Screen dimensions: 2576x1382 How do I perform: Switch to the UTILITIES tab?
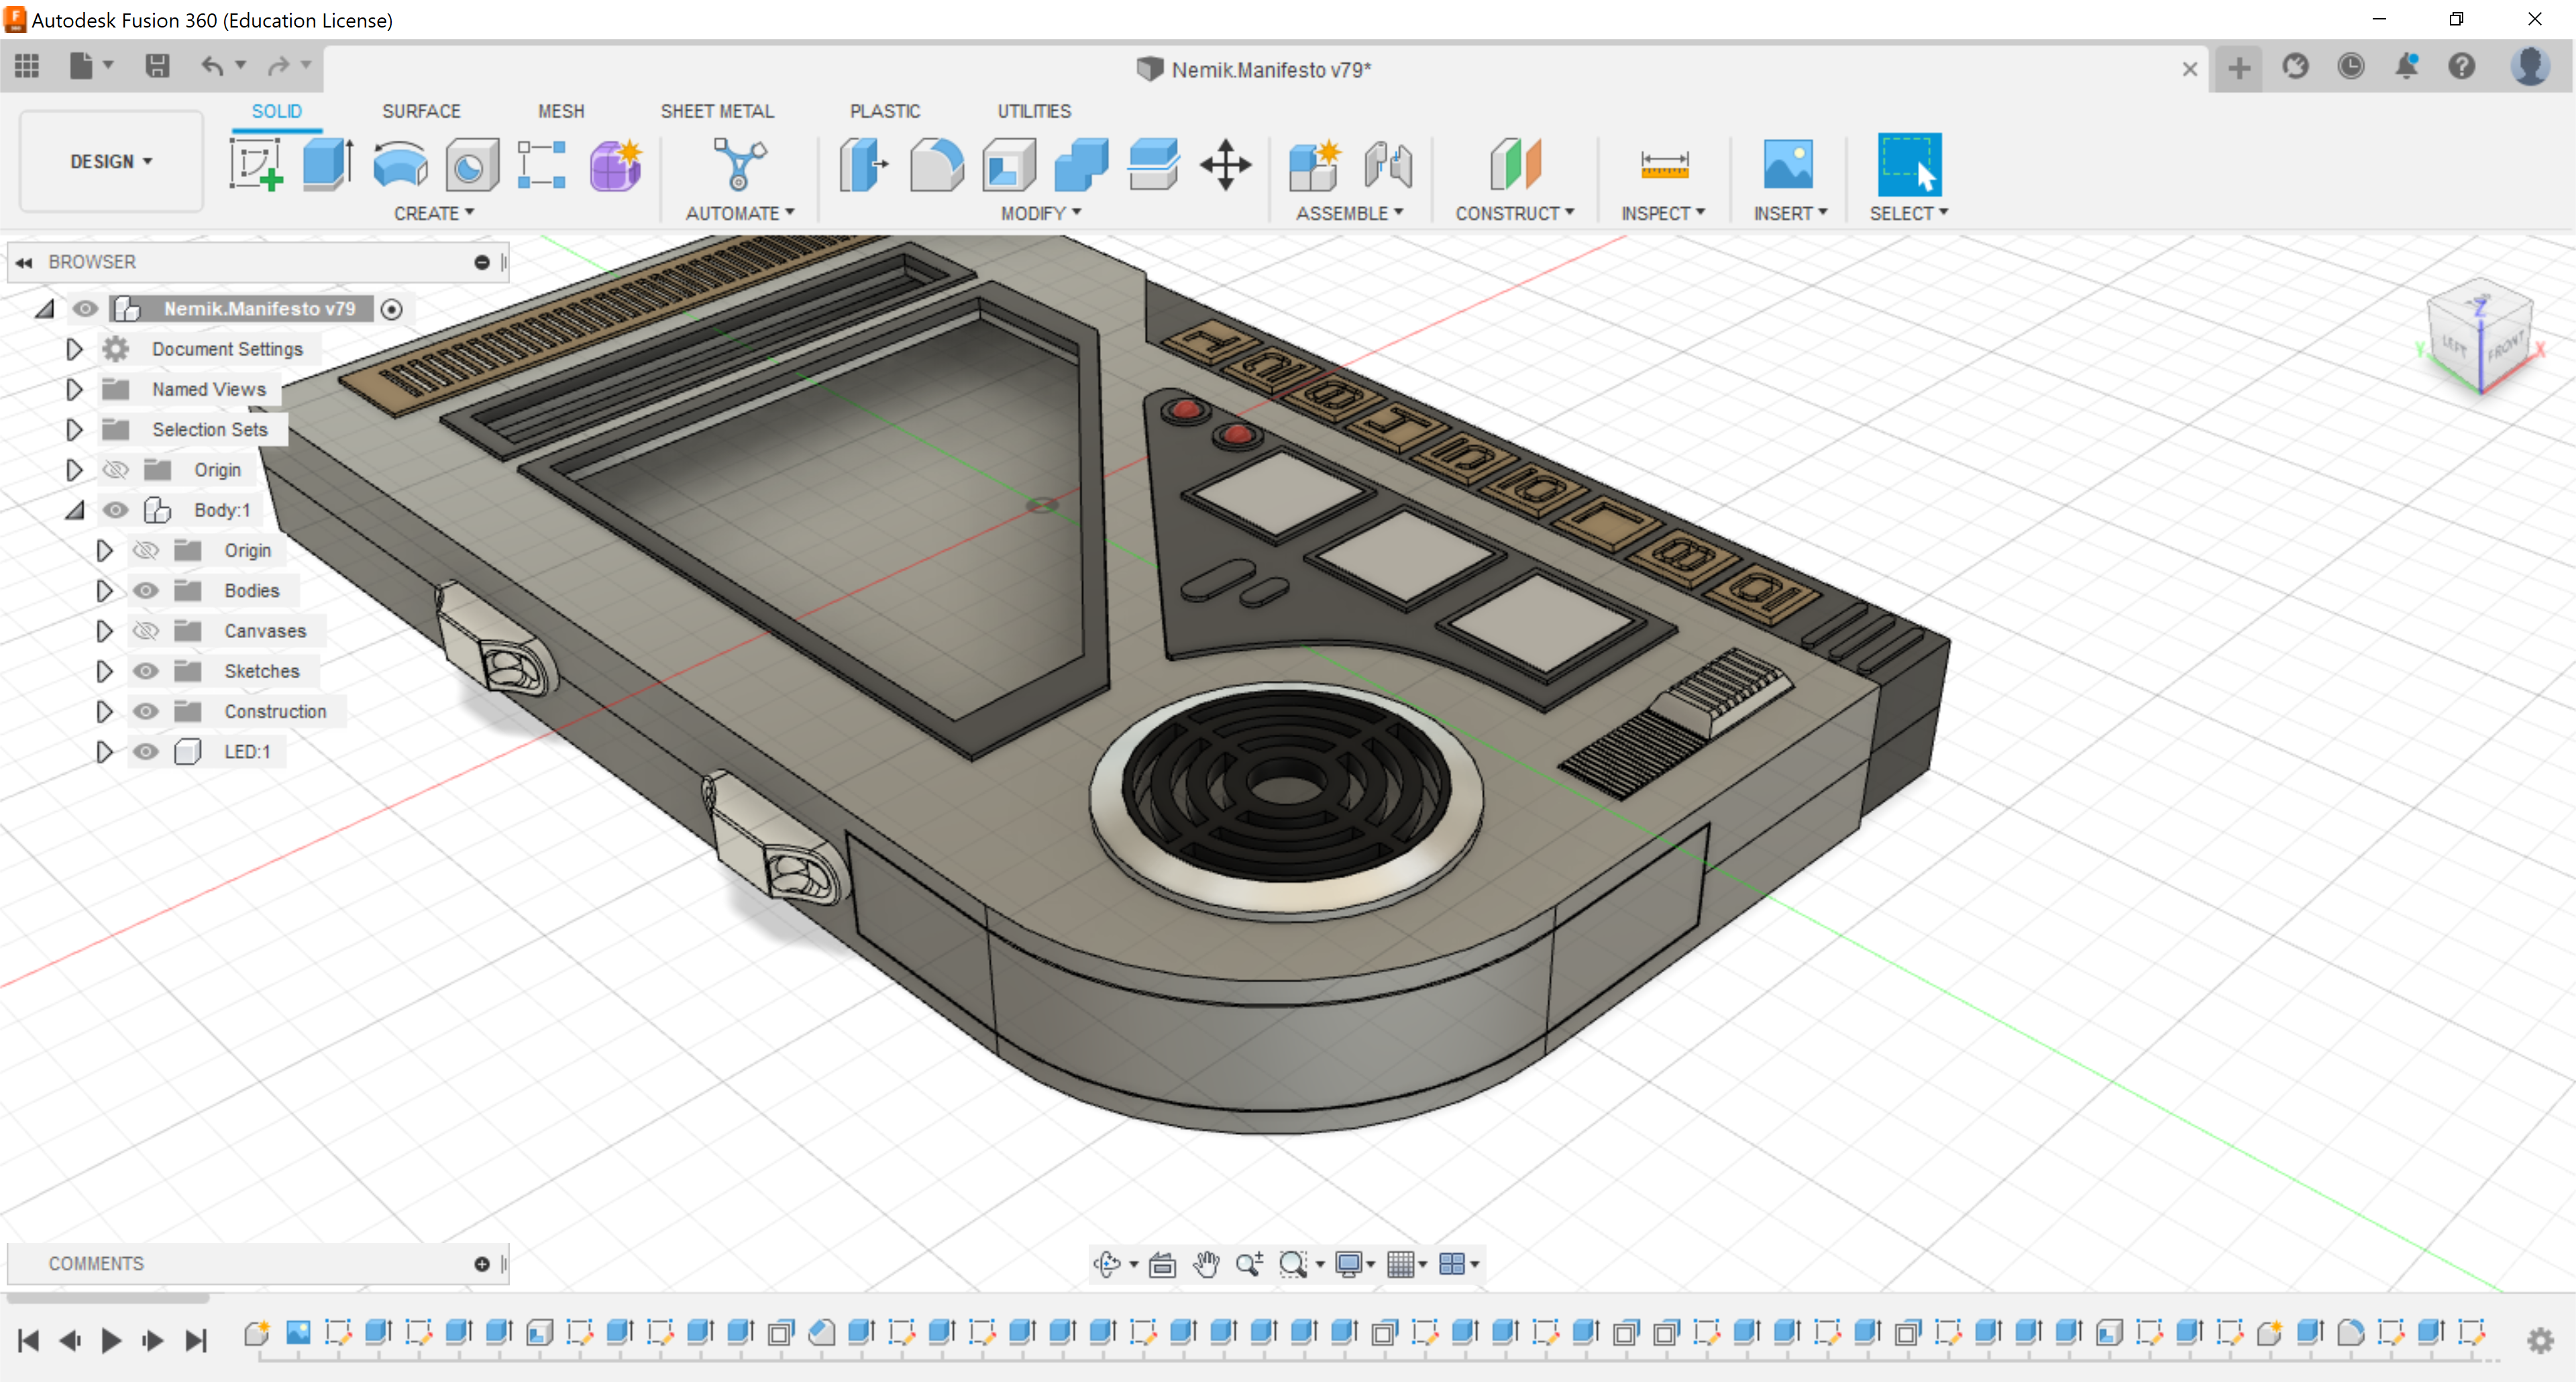(x=1034, y=111)
